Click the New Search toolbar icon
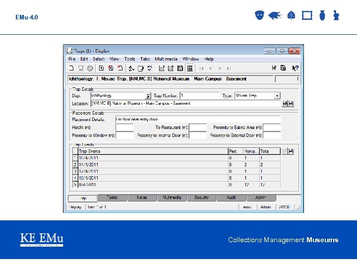This screenshot has height=268, width=357. (x=101, y=68)
